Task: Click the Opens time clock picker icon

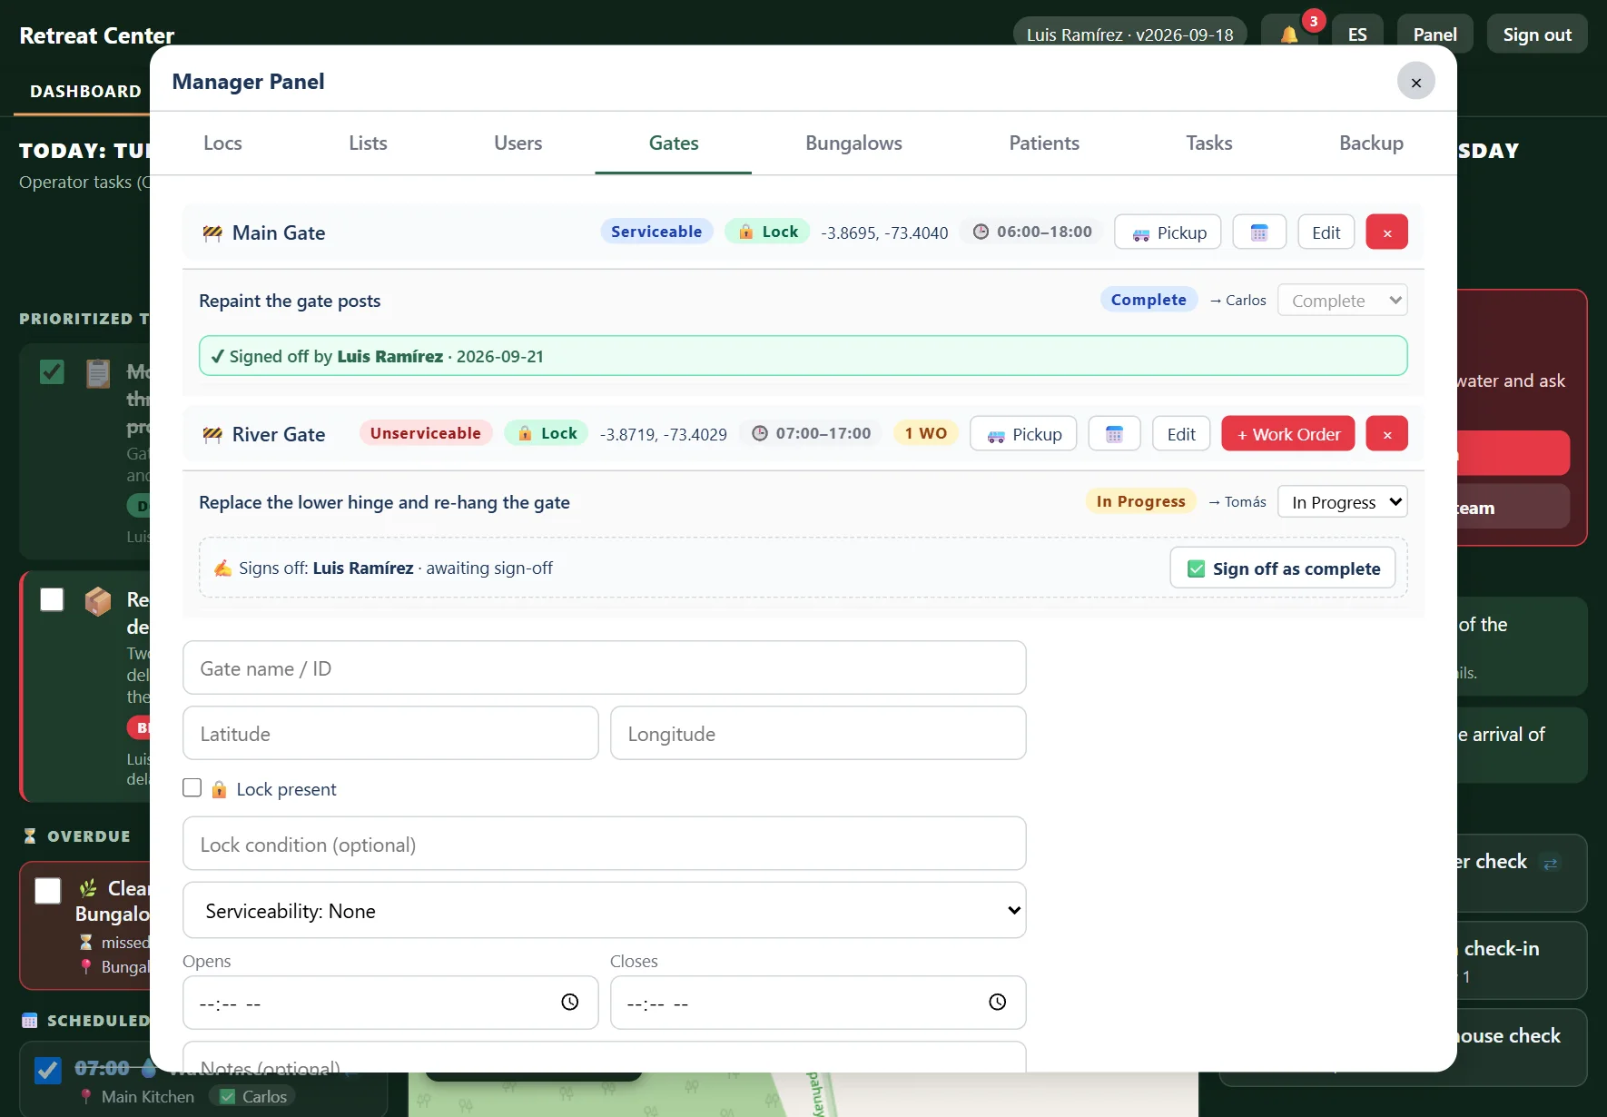Action: coord(569,1002)
